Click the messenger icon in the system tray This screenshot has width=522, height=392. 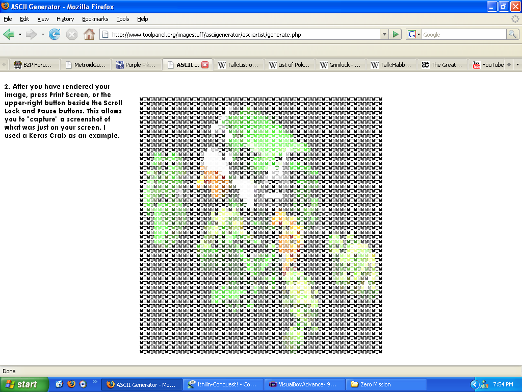click(484, 383)
